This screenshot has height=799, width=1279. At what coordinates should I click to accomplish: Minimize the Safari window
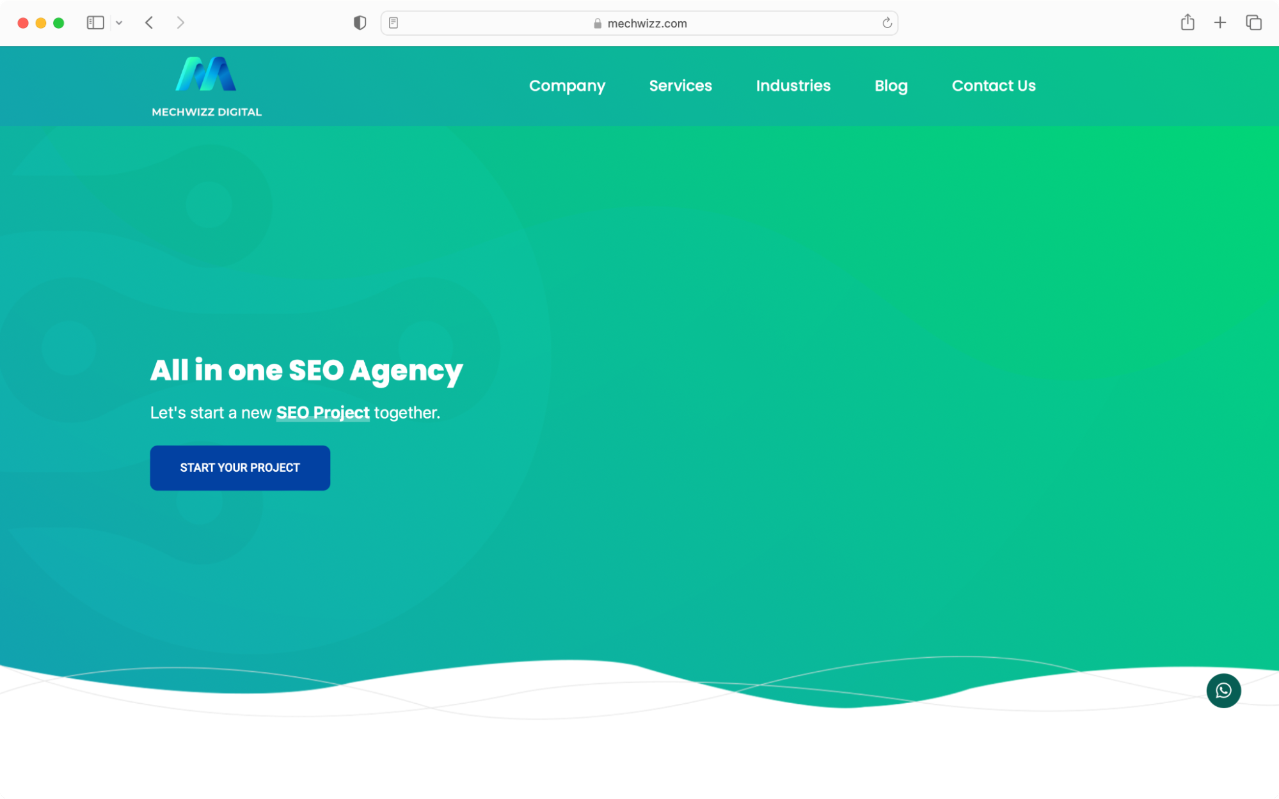pyautogui.click(x=41, y=23)
